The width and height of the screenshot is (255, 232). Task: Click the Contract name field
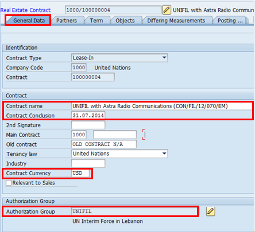[162, 106]
